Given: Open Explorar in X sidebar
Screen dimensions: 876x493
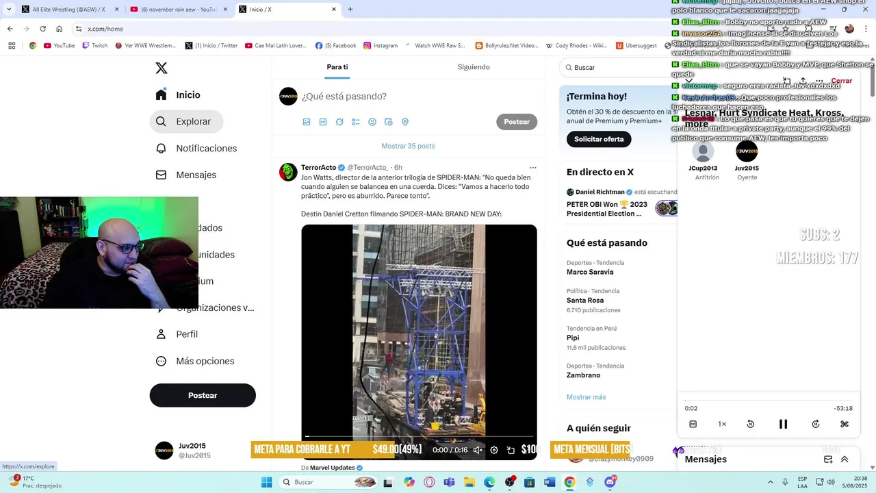Looking at the screenshot, I should coord(186,121).
